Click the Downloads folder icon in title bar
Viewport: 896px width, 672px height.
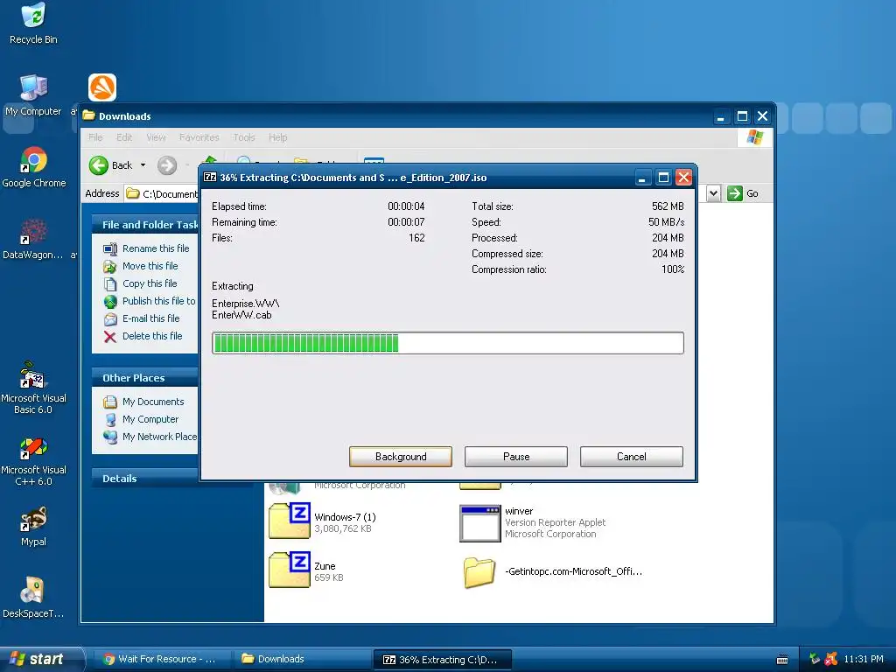pyautogui.click(x=88, y=115)
